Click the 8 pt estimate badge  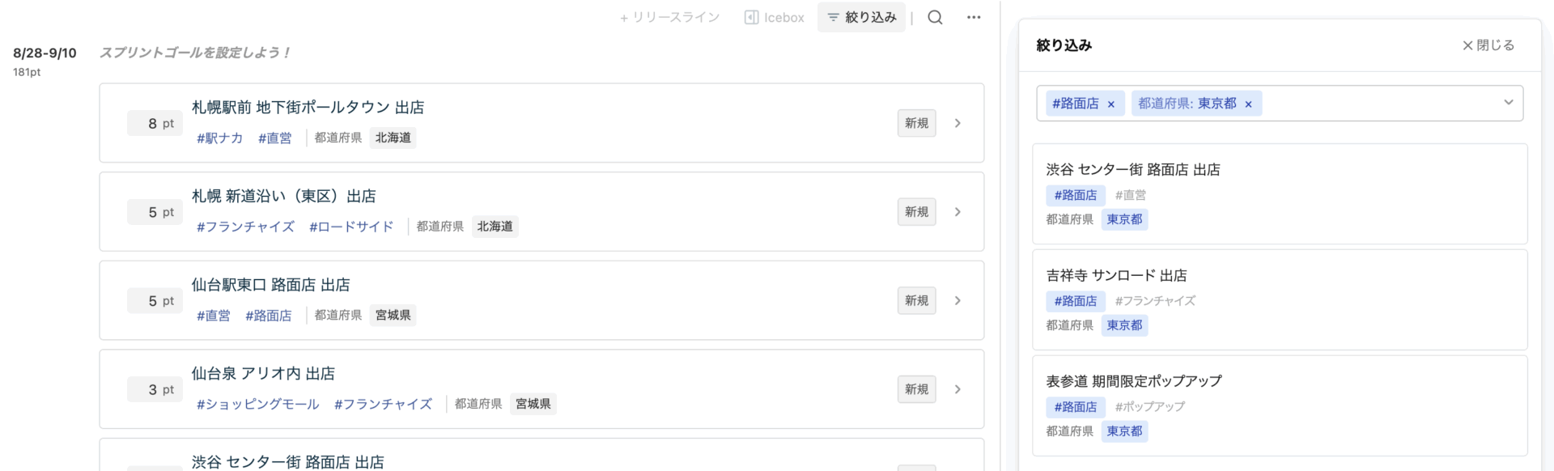point(155,124)
